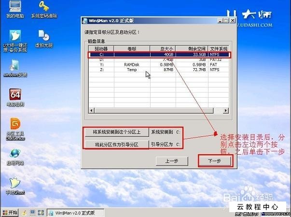Click the Win$Man title bar icon
291x217 pixels.
[x=85, y=21]
